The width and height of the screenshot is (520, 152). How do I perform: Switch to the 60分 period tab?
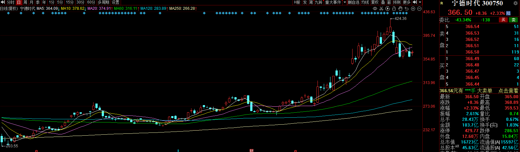click(x=91, y=2)
